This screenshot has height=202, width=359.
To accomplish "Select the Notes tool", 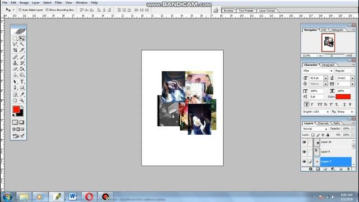I will [15, 94].
